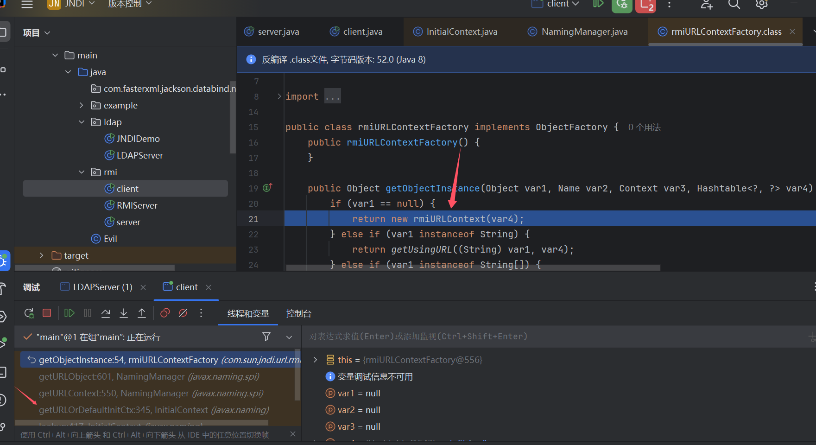Select getURLObject:601 stack frame

pyautogui.click(x=149, y=376)
